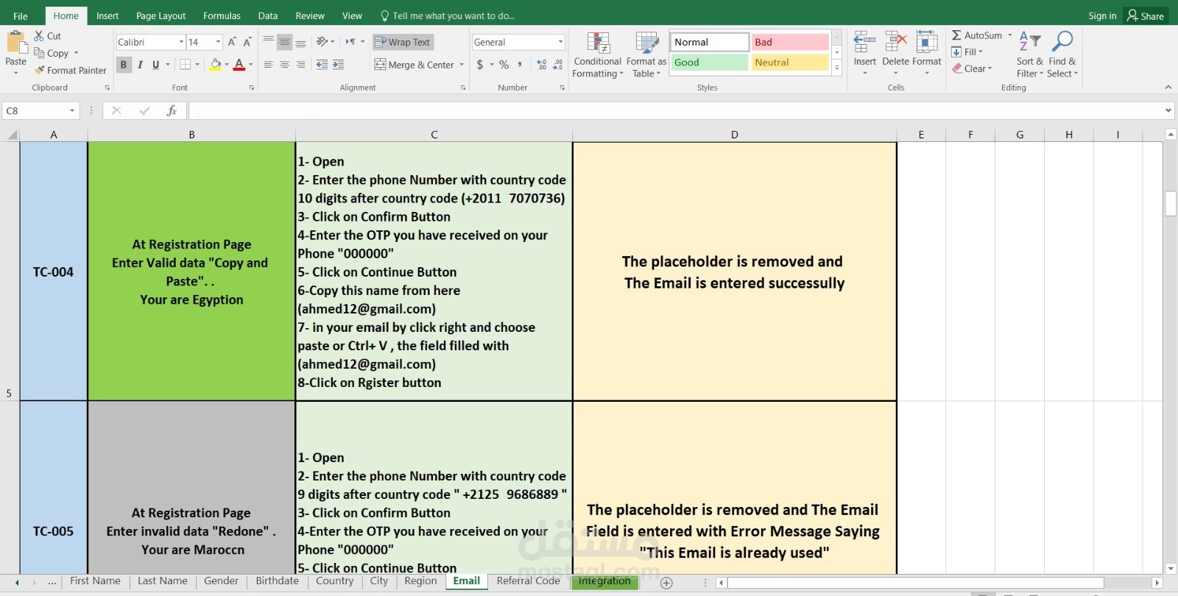Image resolution: width=1178 pixels, height=596 pixels.
Task: Apply the Bad cell style
Action: (790, 42)
